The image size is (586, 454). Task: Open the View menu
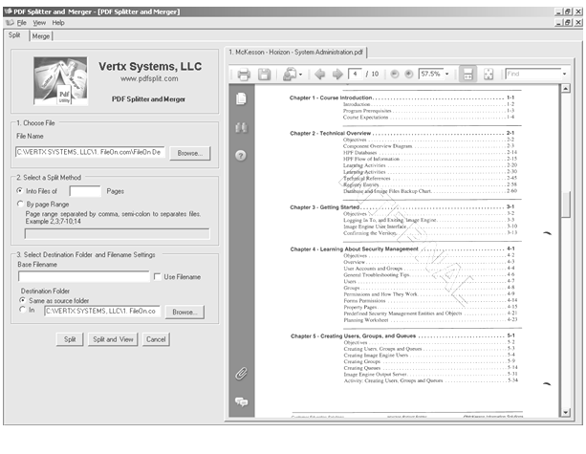[x=39, y=23]
